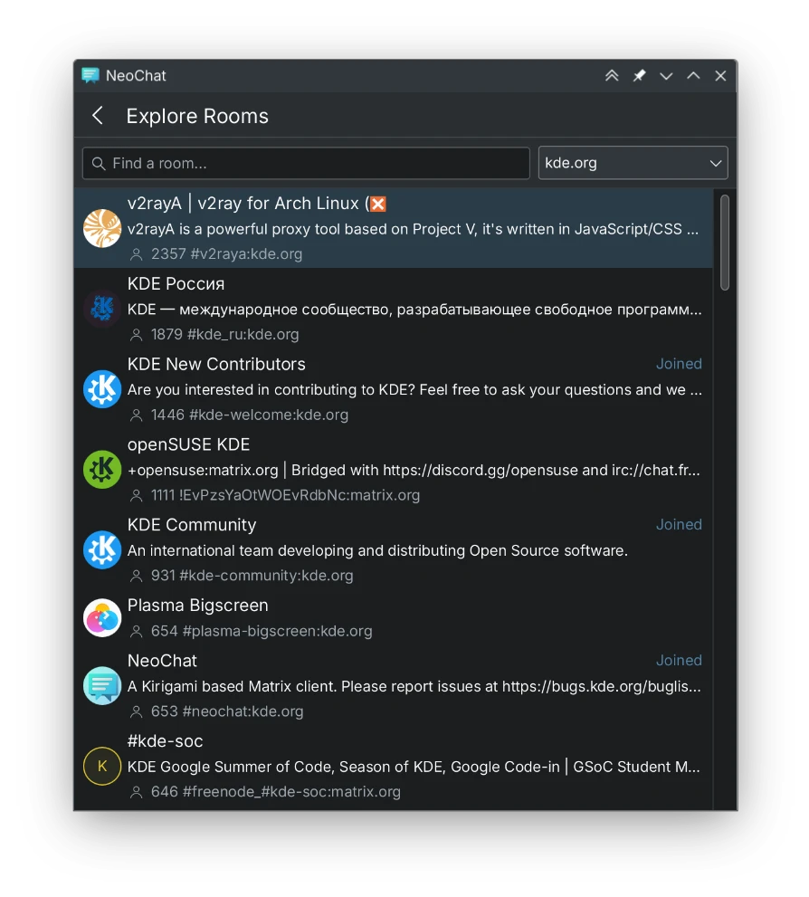Click the red X emoji in v2rayA title
This screenshot has width=809, height=897.
coord(378,204)
